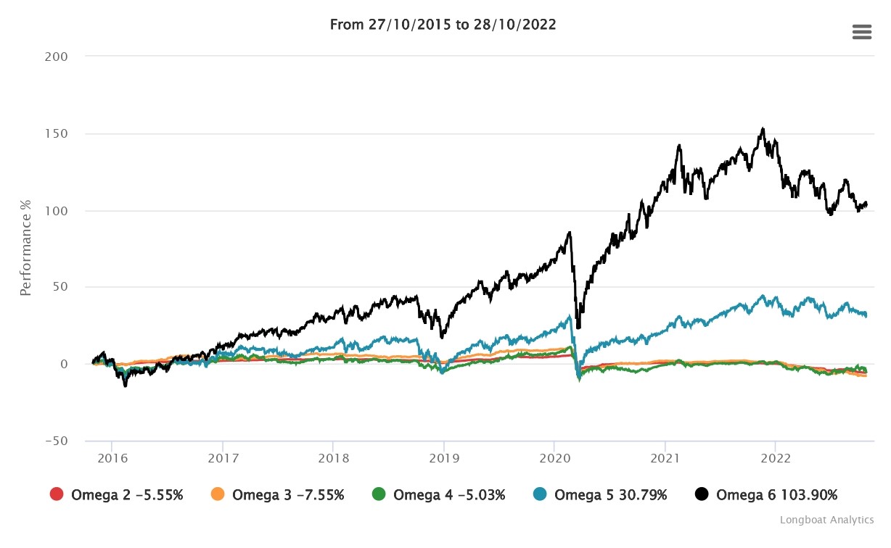Toggle the Omega 5 30.79% legend text

coord(610,495)
